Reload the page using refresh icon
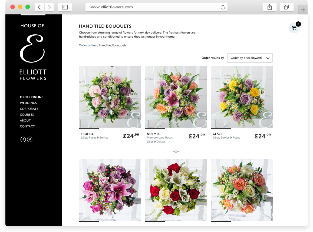Image resolution: width=313 pixels, height=232 pixels. point(223,7)
